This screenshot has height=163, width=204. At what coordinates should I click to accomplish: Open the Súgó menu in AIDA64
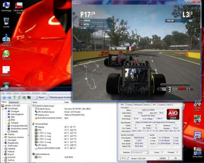click(x=44, y=93)
